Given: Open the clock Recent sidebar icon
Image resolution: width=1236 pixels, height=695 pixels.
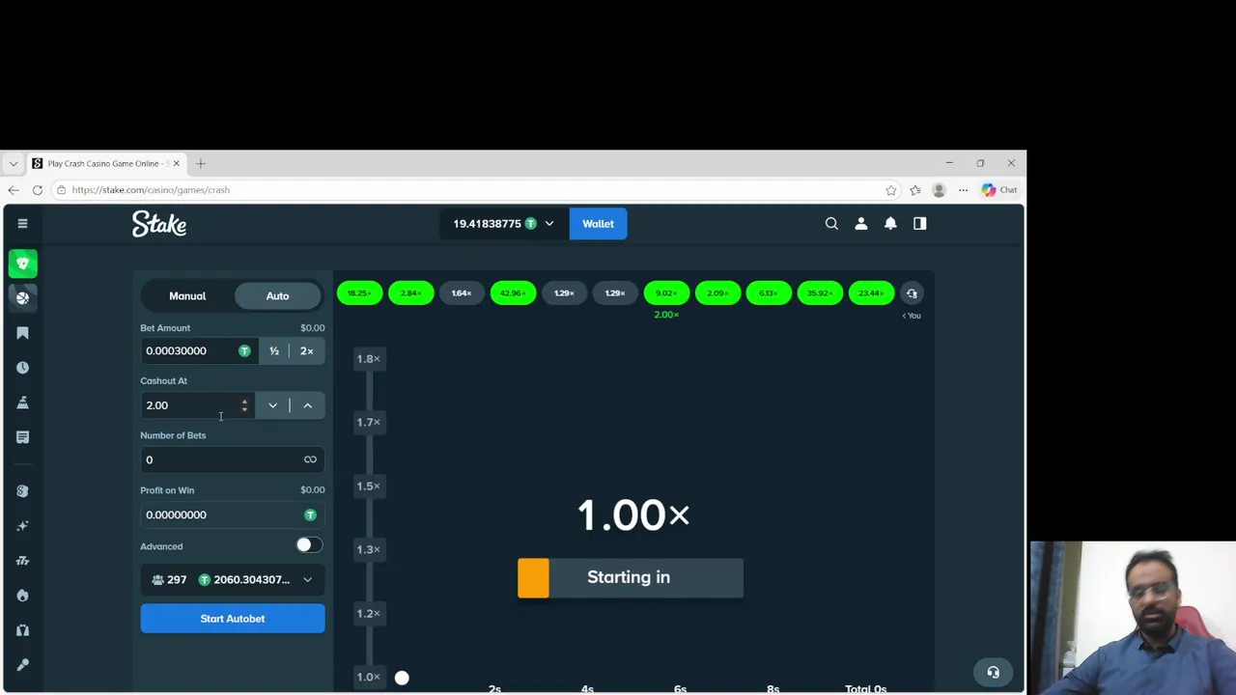Looking at the screenshot, I should pos(22,368).
